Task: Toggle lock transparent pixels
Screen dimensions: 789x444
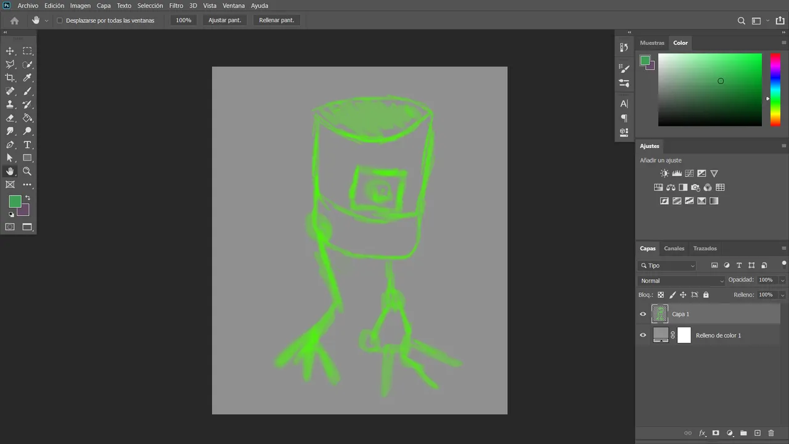Action: click(x=661, y=295)
